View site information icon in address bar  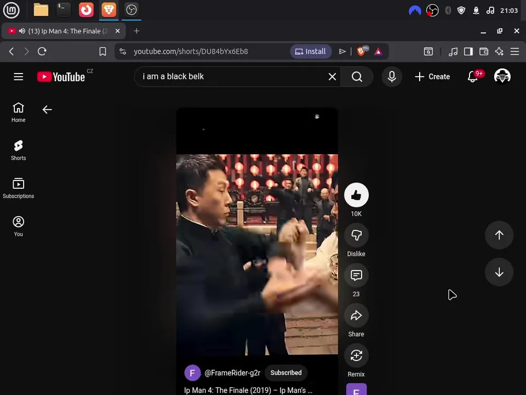pos(123,52)
